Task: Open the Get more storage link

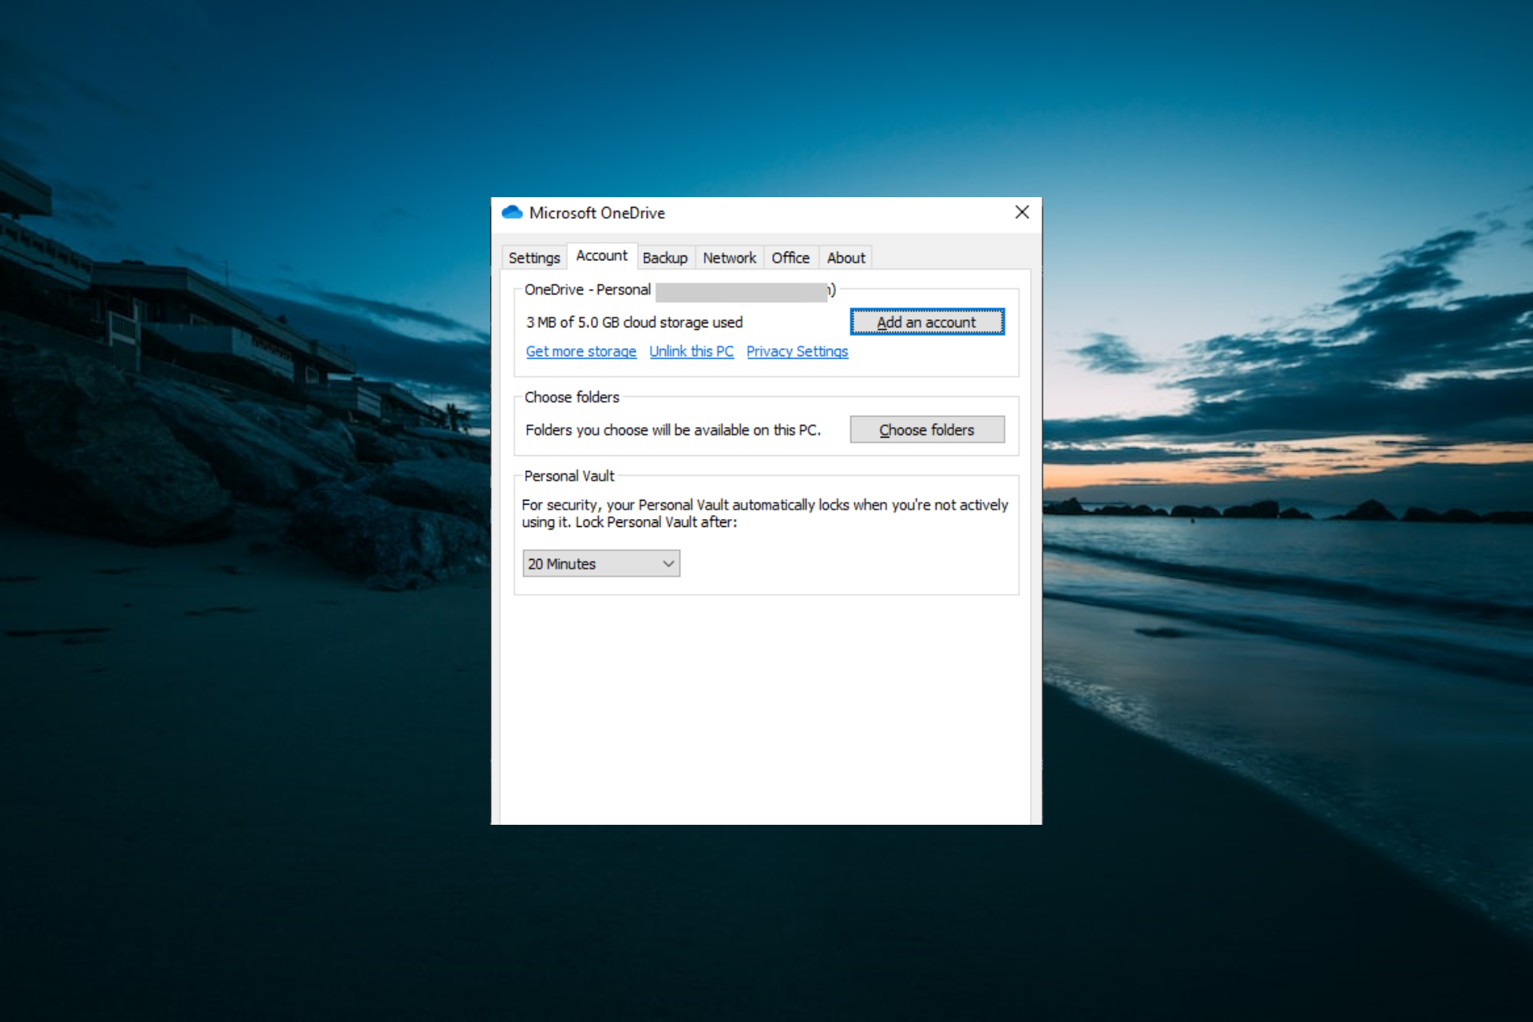Action: (581, 351)
